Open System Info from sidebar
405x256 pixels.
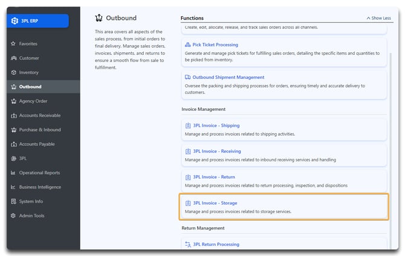(31, 202)
